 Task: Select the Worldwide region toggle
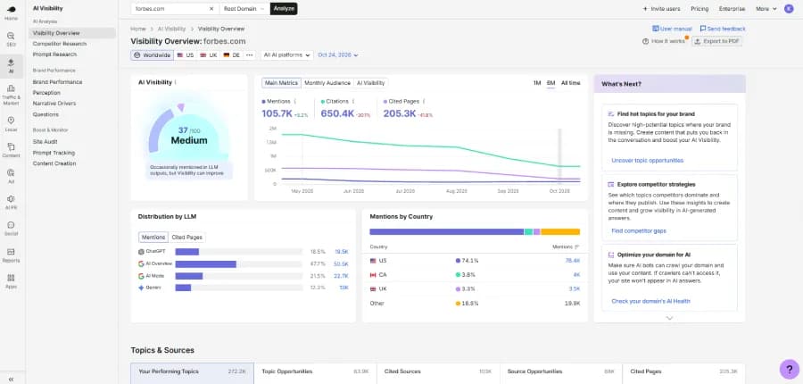[152, 54]
